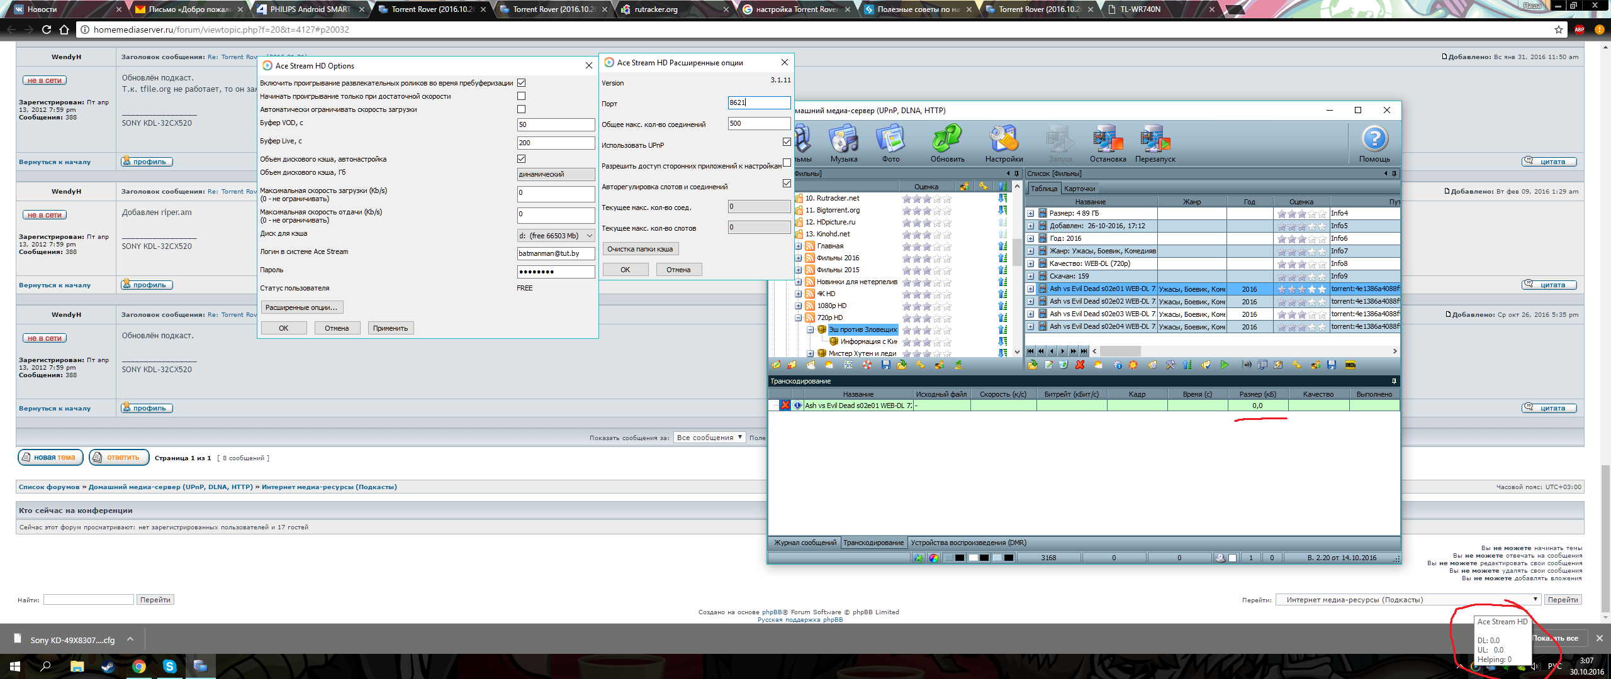This screenshot has height=679, width=1611.
Task: Click the speaker sound icon in list toolbar
Action: (1246, 365)
